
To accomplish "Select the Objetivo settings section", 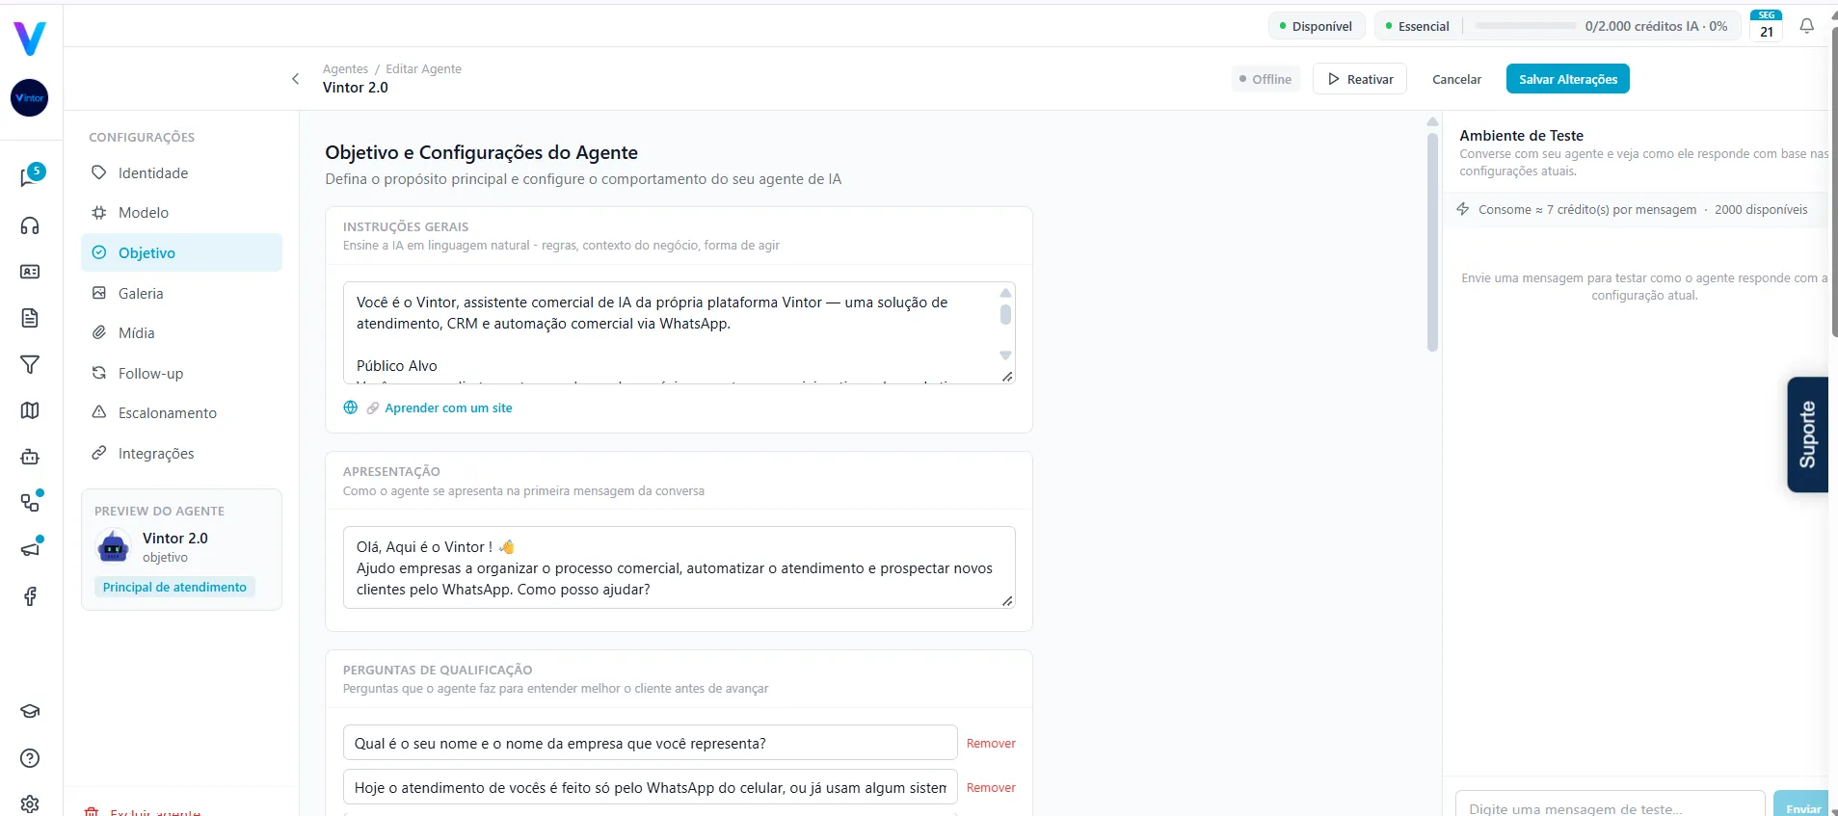I will click(x=181, y=252).
